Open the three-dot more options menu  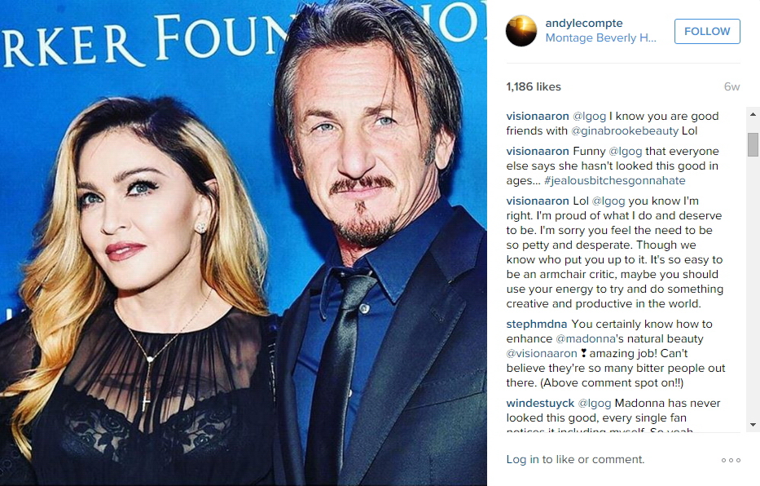tap(731, 460)
